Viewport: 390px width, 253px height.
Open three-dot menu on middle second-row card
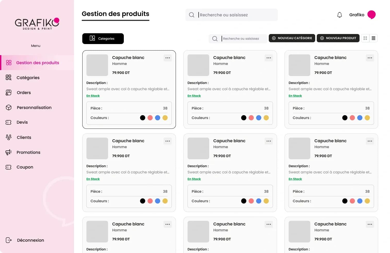point(269,141)
